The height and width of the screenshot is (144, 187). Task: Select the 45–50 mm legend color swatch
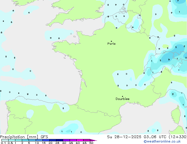click(x=87, y=140)
